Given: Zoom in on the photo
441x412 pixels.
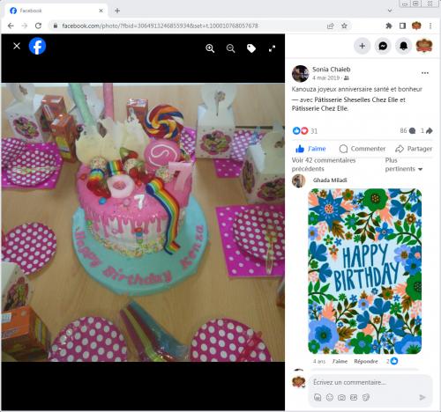Looking at the screenshot, I should [210, 48].
